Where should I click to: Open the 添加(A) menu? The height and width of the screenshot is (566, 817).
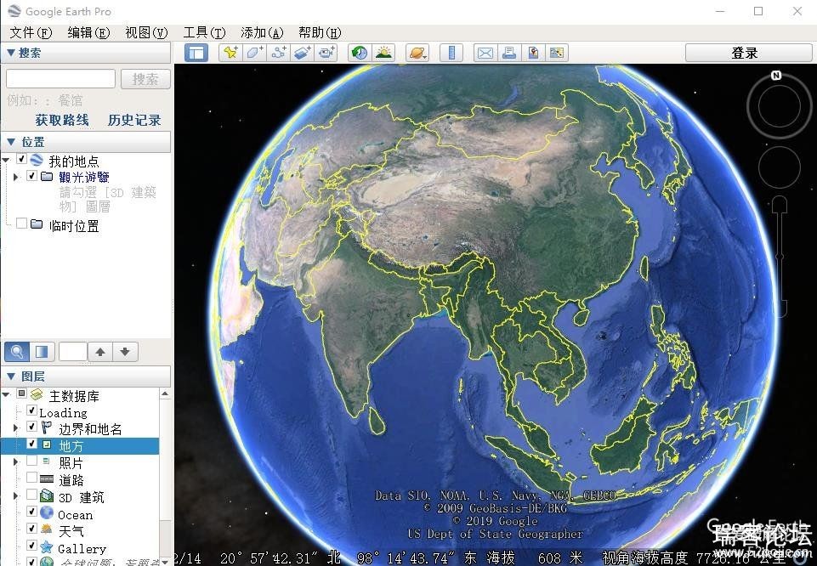[x=262, y=33]
